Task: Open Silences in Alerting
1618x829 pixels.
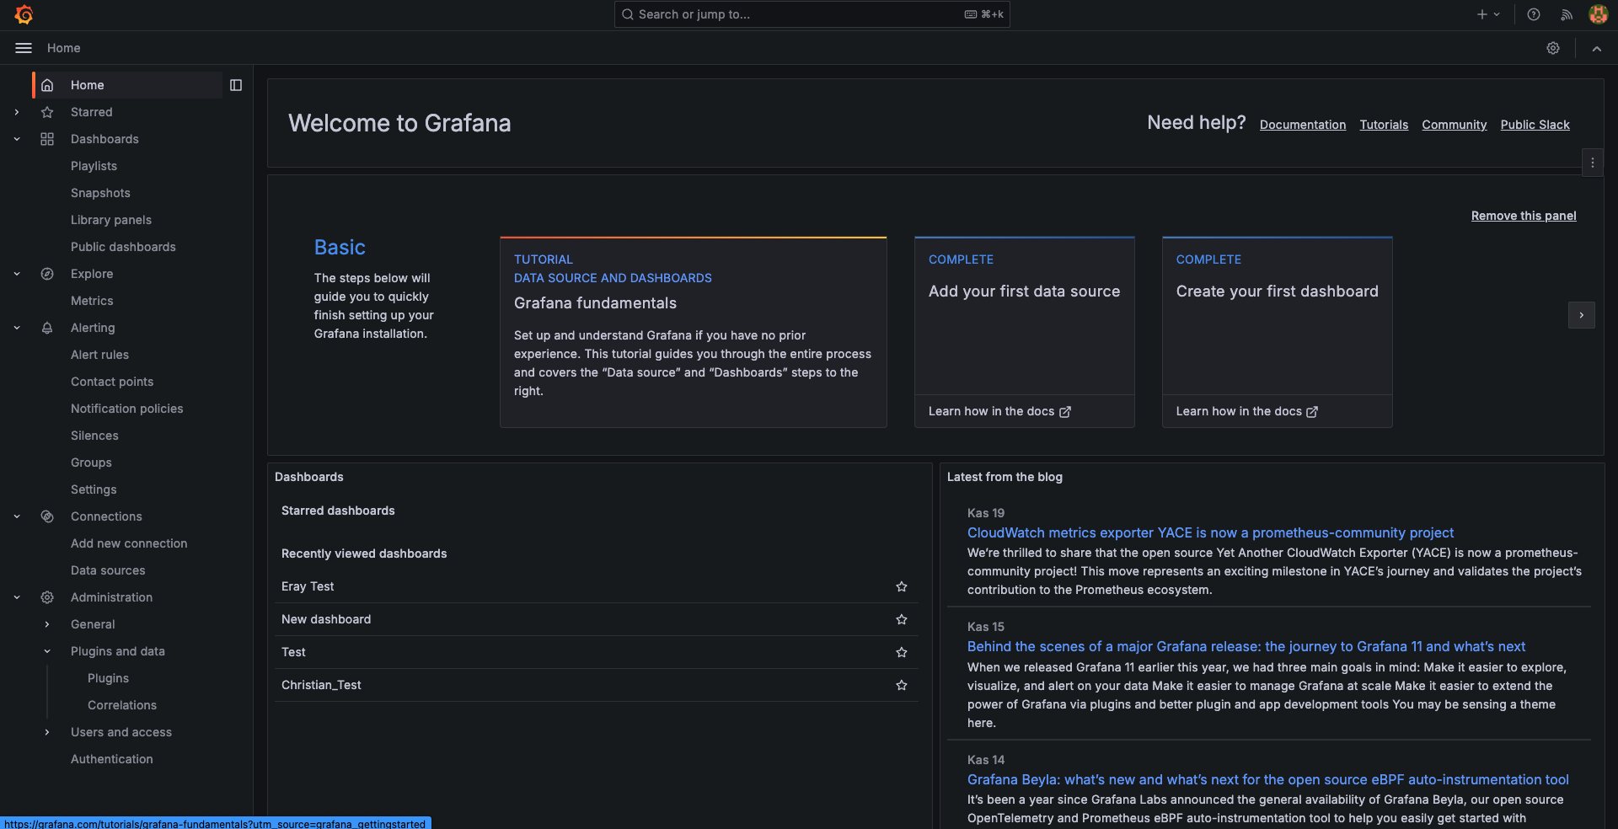Action: point(94,436)
